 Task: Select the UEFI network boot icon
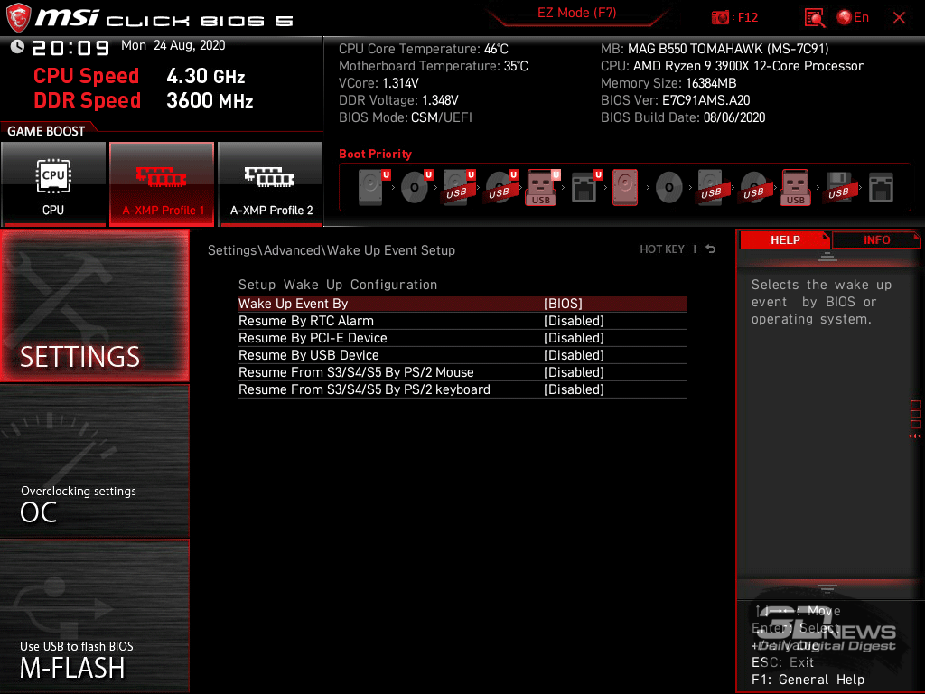(586, 187)
